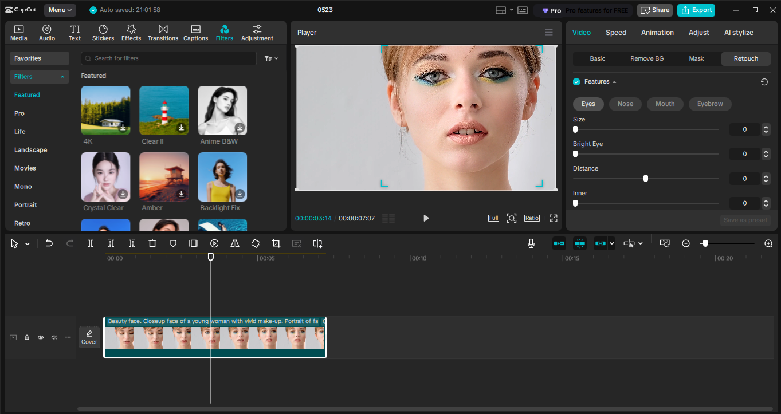Screen dimensions: 781x414
Task: Crop the selected clip
Action: (276, 243)
